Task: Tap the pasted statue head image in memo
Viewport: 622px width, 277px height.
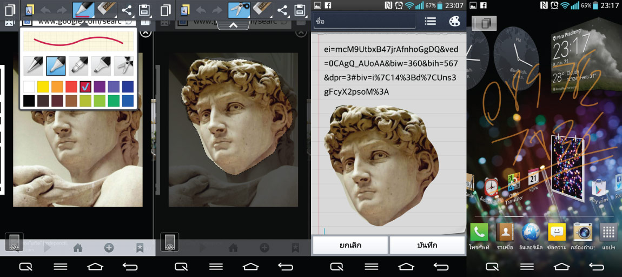Action: [x=382, y=165]
